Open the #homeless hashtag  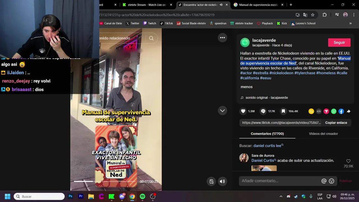pyautogui.click(x=326, y=73)
